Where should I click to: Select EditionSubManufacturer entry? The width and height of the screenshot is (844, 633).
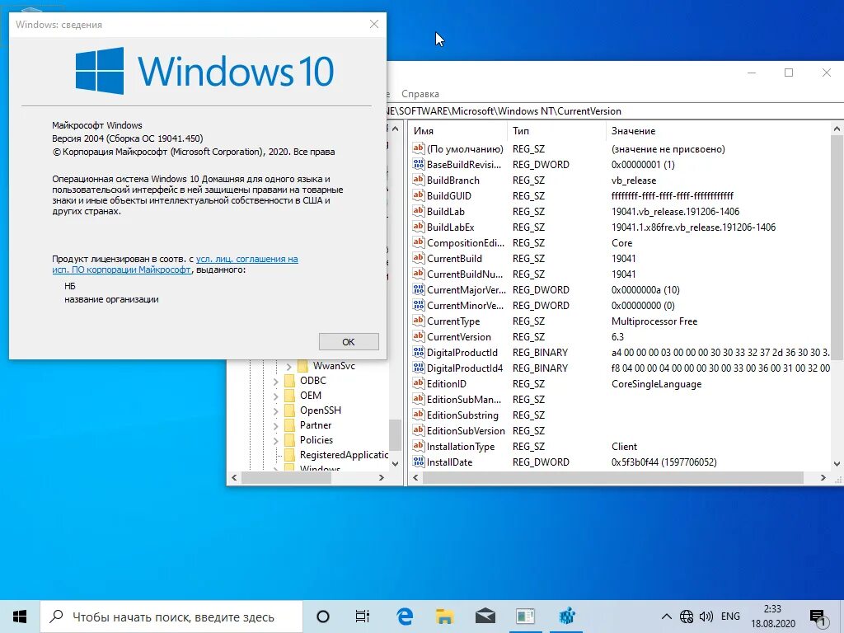coord(464,400)
